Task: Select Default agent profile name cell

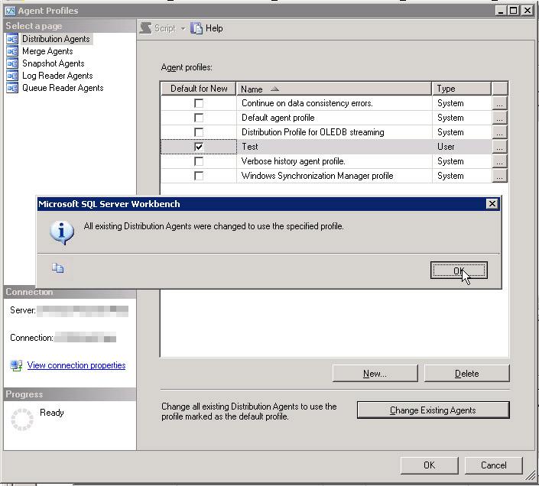Action: [334, 118]
